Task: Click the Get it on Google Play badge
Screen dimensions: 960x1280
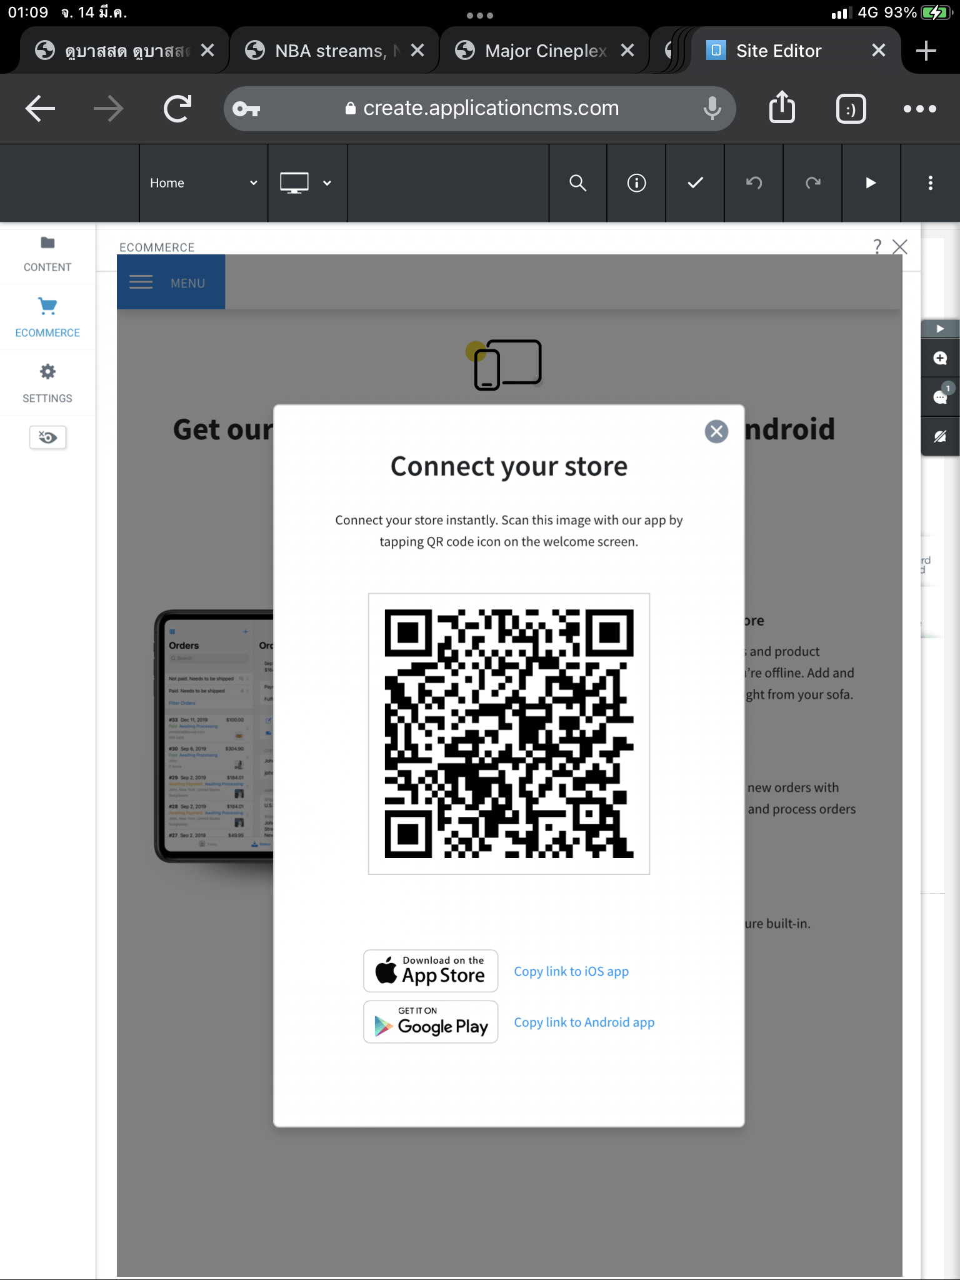Action: point(431,1022)
